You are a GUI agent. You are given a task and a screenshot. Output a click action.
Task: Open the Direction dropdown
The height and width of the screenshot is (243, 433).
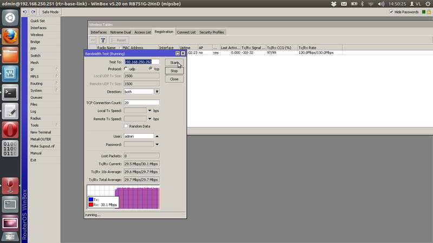click(157, 92)
